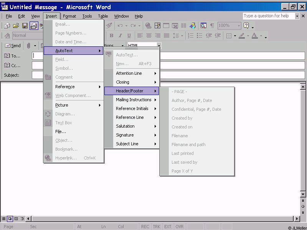
Task: Click the paperclip Insert File icon
Action: [x=28, y=46]
